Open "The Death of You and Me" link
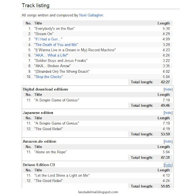 pyautogui.click(x=56, y=45)
